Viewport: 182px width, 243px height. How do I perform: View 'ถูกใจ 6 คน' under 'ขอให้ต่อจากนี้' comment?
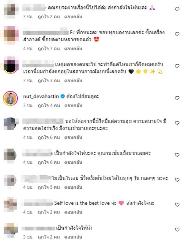(49, 138)
